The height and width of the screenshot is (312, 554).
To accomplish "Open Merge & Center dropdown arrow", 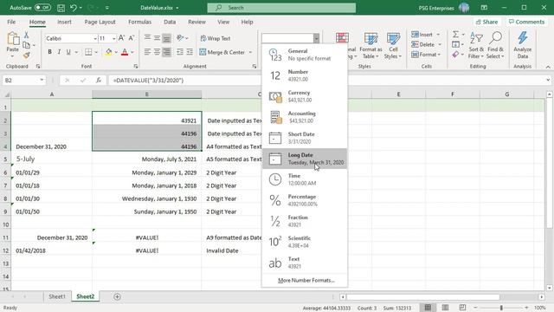I will pyautogui.click(x=250, y=52).
